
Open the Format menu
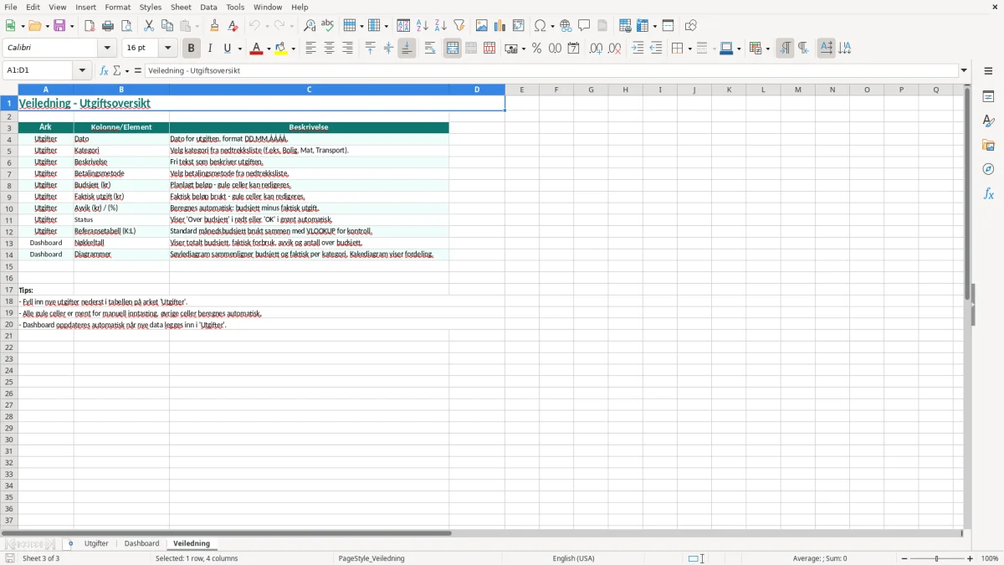pyautogui.click(x=117, y=7)
